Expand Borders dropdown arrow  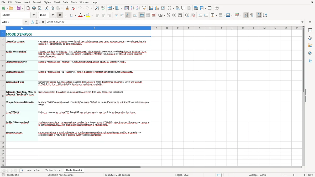tap(216, 15)
